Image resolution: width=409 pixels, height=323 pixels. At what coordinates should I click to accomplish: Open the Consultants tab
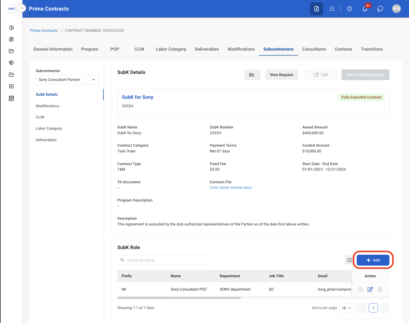(314, 49)
